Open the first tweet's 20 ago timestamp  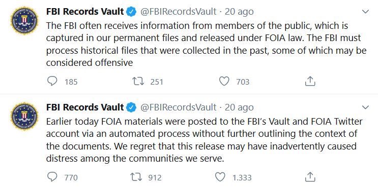coord(239,12)
